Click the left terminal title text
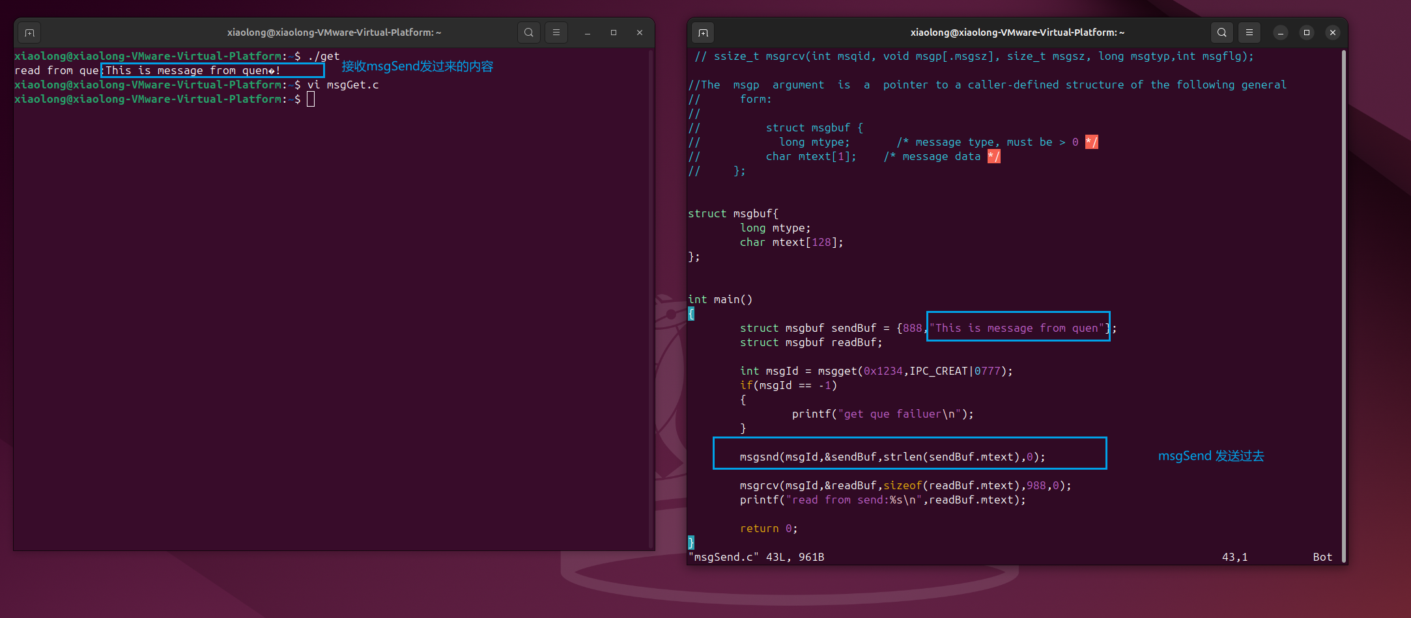Screen dimensions: 1411x618 [334, 33]
